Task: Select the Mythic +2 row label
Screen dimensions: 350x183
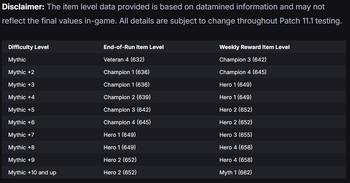Action: (21, 72)
